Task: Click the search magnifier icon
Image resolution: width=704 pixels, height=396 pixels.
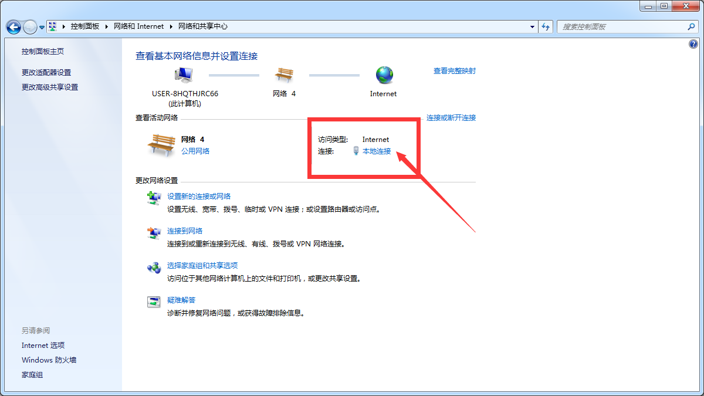Action: [691, 27]
